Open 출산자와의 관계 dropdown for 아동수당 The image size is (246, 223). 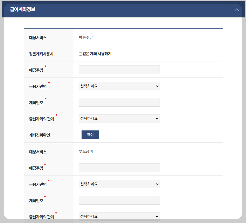[119, 119]
